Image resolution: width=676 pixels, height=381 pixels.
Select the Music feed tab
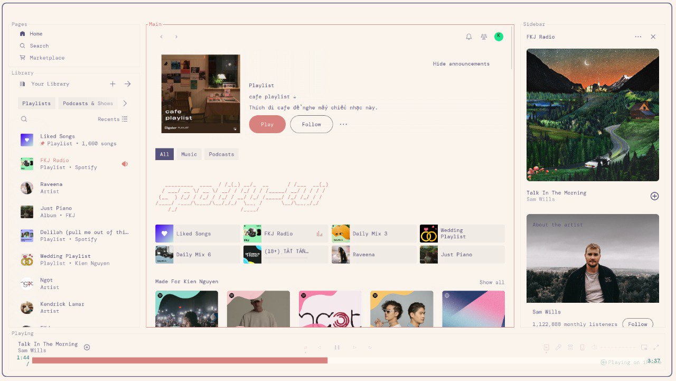tap(189, 154)
